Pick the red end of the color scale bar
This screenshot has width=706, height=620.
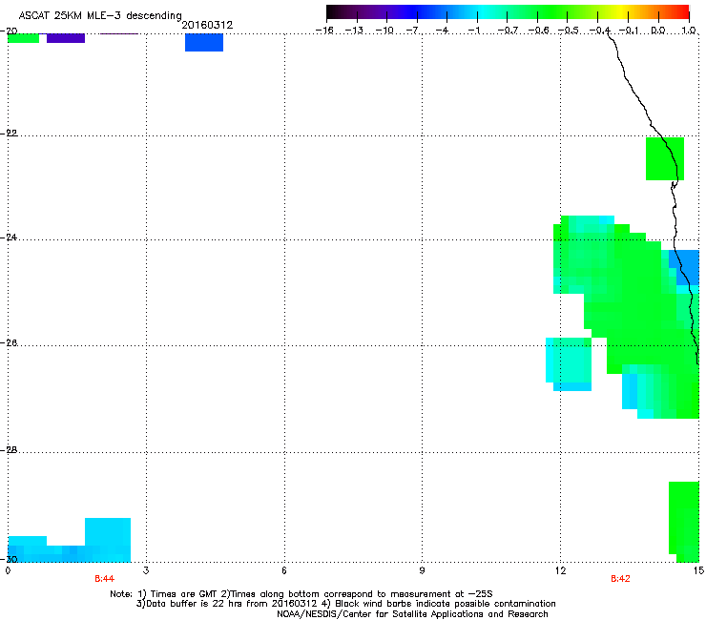point(682,11)
